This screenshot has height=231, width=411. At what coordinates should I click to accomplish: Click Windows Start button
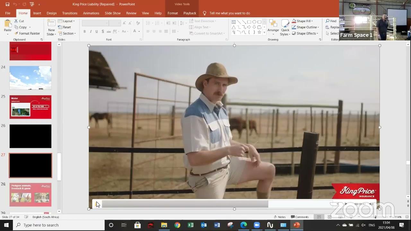(6, 225)
